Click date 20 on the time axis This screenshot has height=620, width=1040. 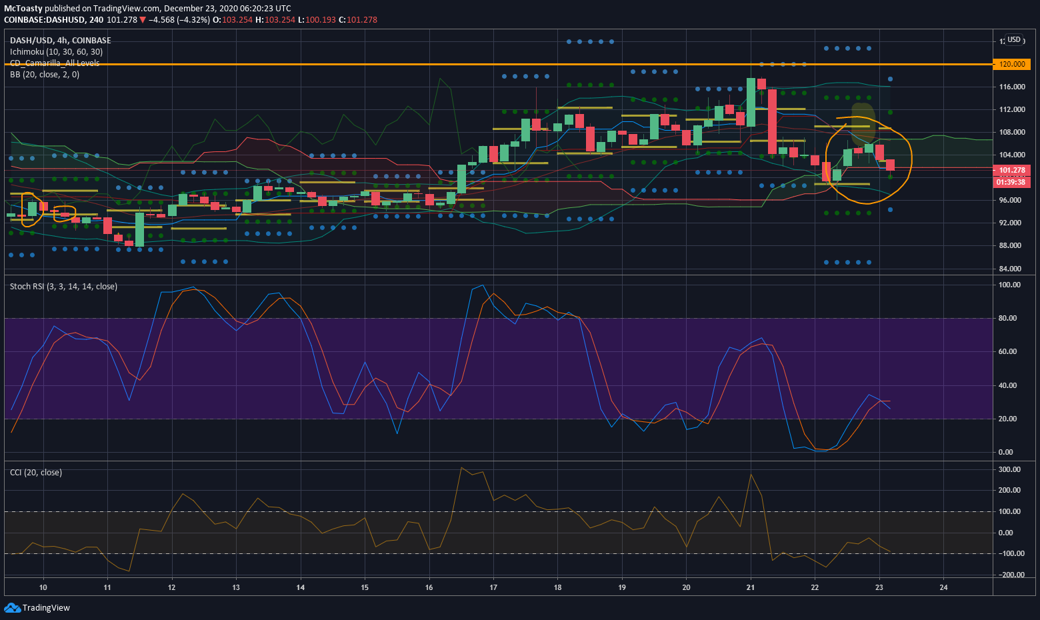pos(687,587)
